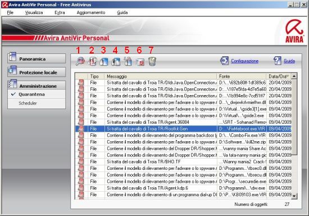
Task: Click the icon of the kill2me.zip row
Action: 81,142
